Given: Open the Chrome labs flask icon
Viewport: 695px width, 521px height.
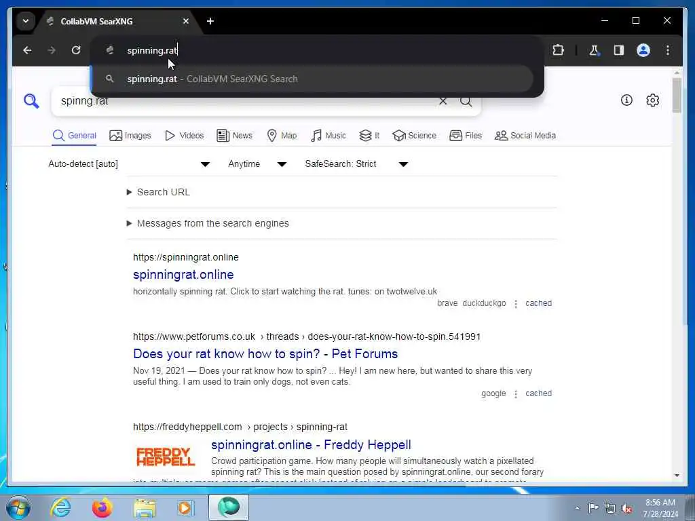Looking at the screenshot, I should (594, 50).
